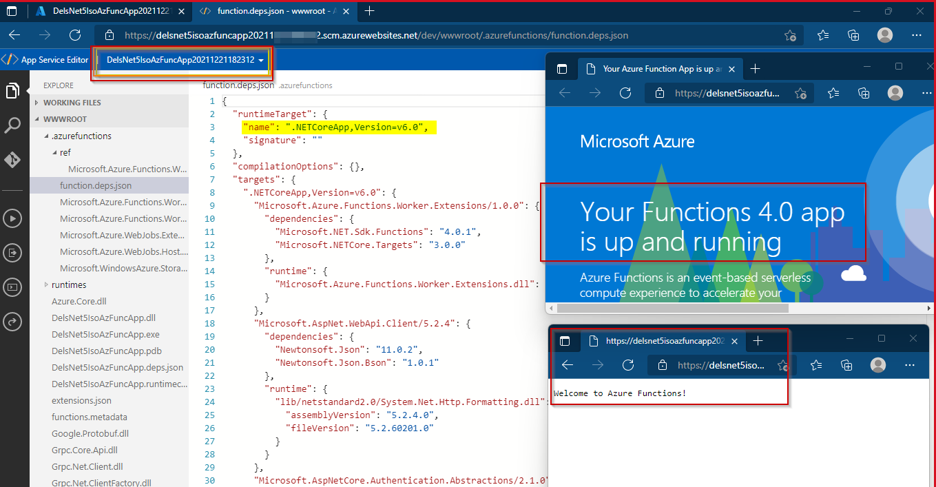Click the "Microsoft Azure" heading text
The image size is (936, 487).
tap(637, 142)
